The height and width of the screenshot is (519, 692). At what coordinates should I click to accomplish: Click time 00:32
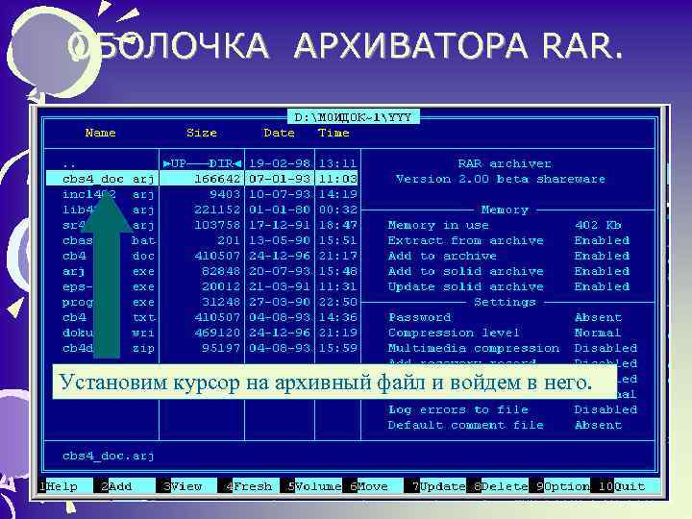click(337, 210)
